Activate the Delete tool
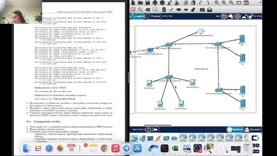 click(148, 10)
